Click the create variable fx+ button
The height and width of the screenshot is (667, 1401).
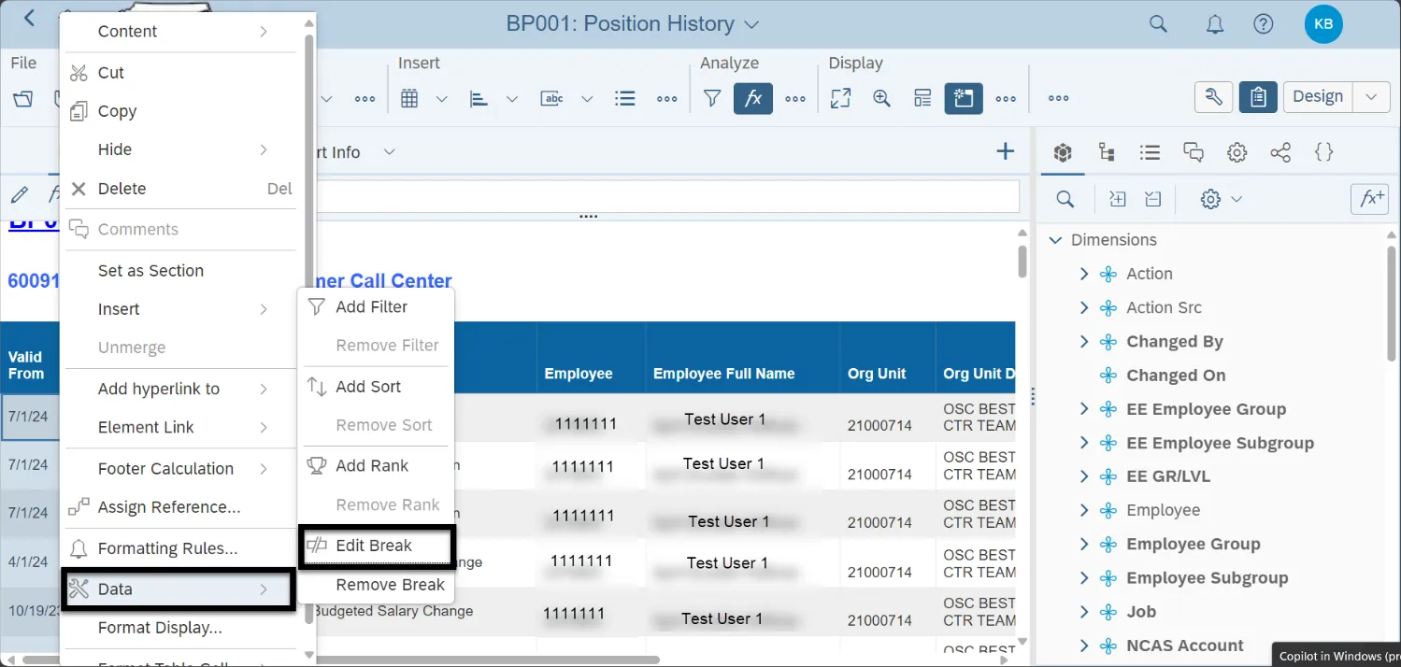(1371, 198)
